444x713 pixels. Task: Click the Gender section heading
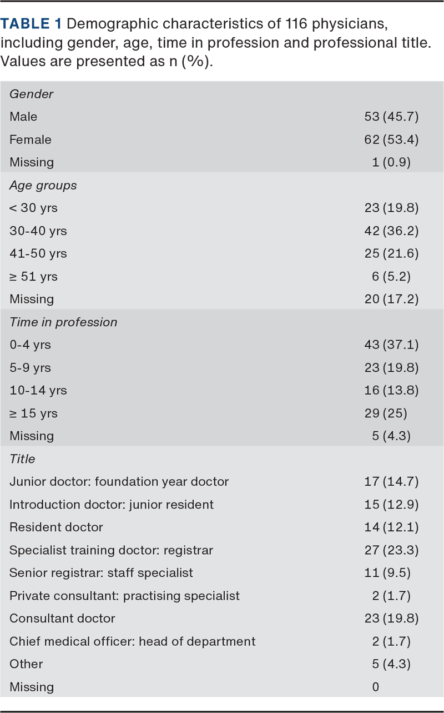pyautogui.click(x=31, y=94)
